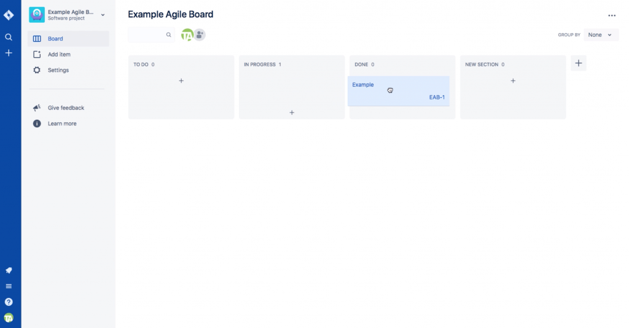This screenshot has height=328, width=629.
Task: Expand the Group By None dropdown
Action: click(x=601, y=35)
